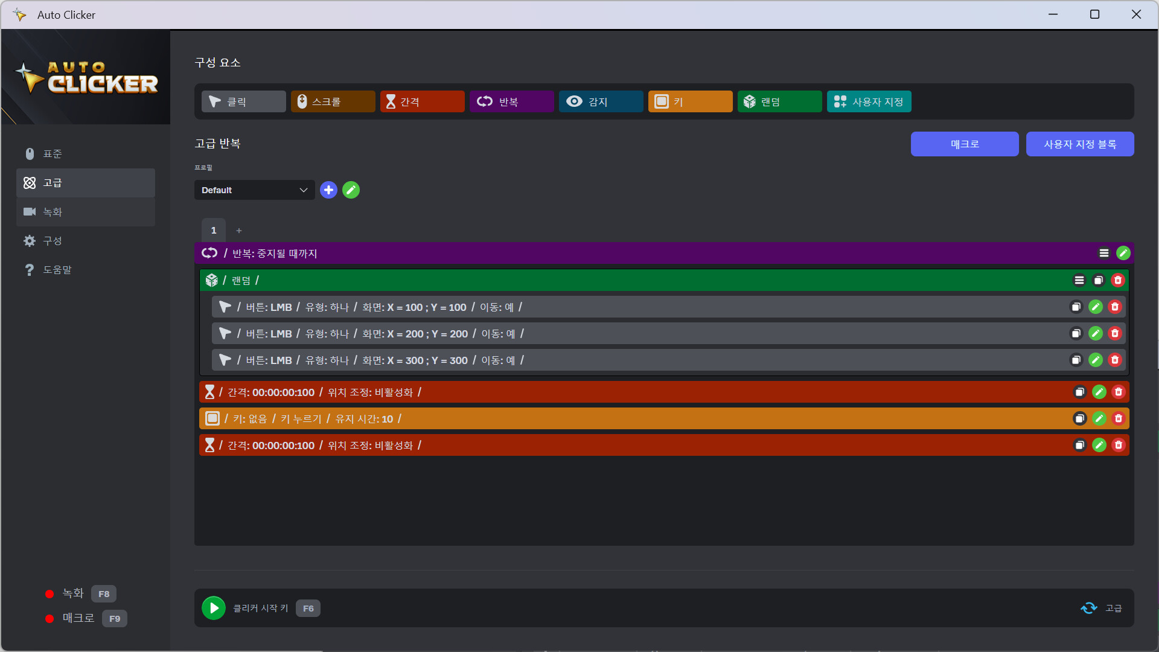The height and width of the screenshot is (652, 1159).
Task: Open the 구성 settings sidebar item
Action: pos(86,241)
